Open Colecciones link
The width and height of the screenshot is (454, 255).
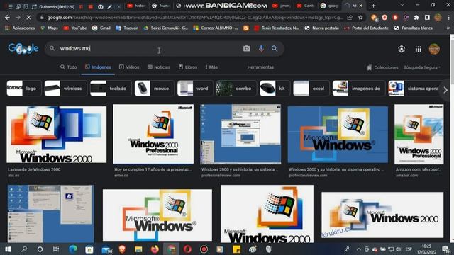pyautogui.click(x=382, y=67)
